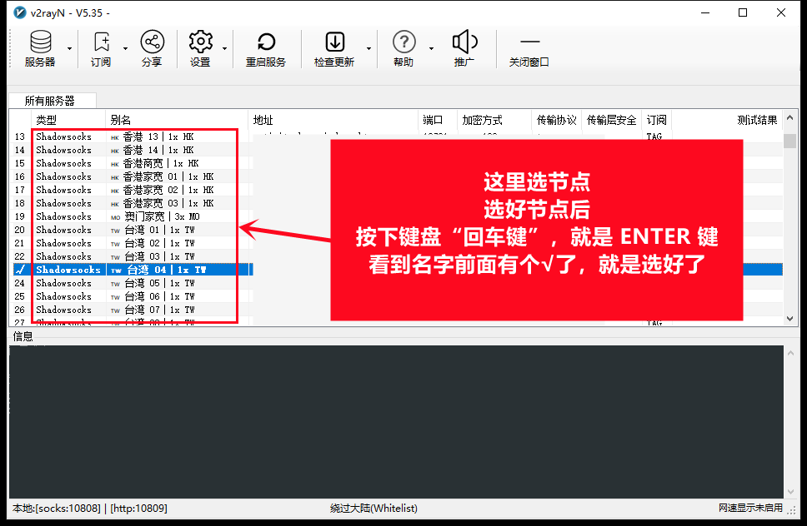Image resolution: width=807 pixels, height=526 pixels.
Task: Click the 传输层安全 column header
Action: pos(611,120)
